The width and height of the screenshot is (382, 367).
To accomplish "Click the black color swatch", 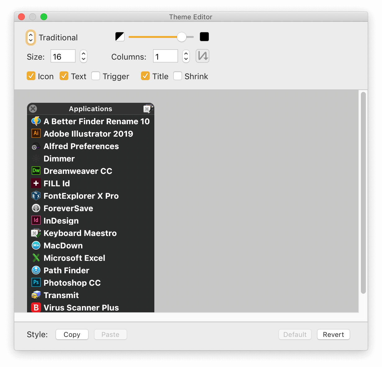I will 204,37.
